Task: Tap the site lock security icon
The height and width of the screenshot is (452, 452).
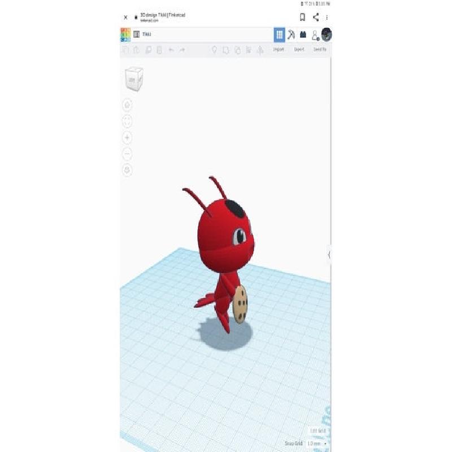Action: click(136, 18)
